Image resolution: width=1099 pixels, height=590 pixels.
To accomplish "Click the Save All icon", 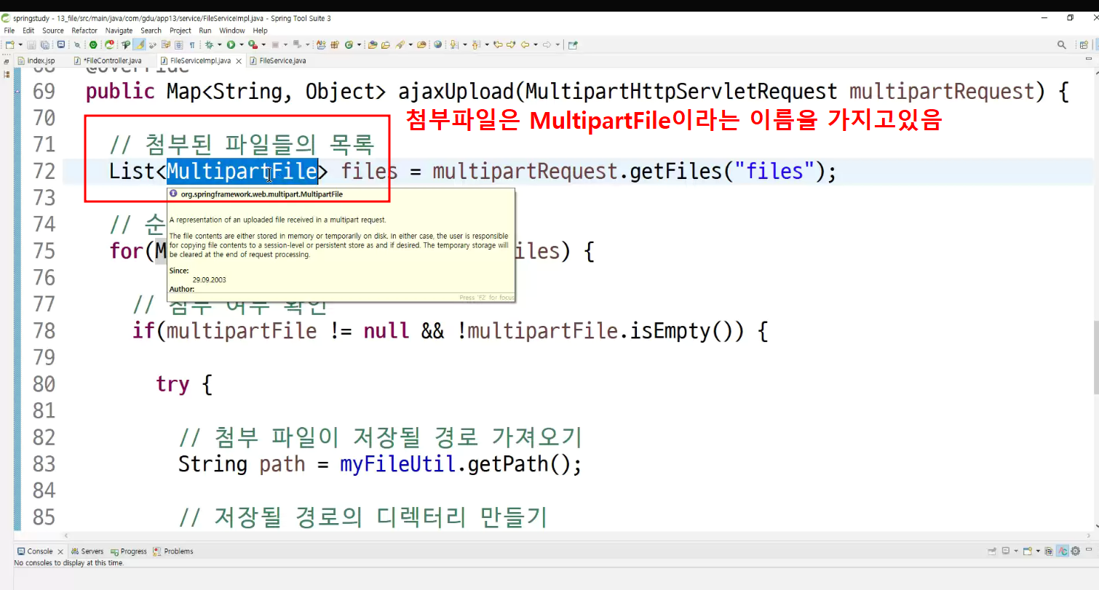I will point(44,44).
